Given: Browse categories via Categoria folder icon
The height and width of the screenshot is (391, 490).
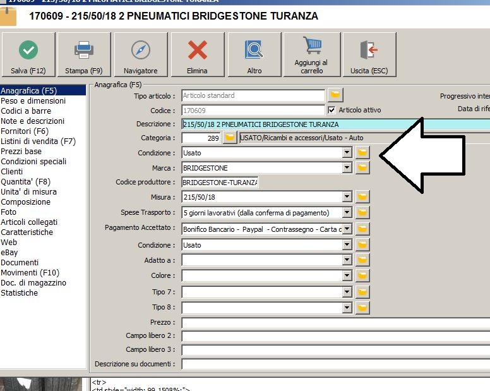Looking at the screenshot, I should click(230, 138).
